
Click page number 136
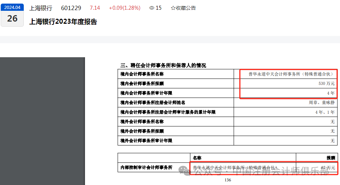228,180
